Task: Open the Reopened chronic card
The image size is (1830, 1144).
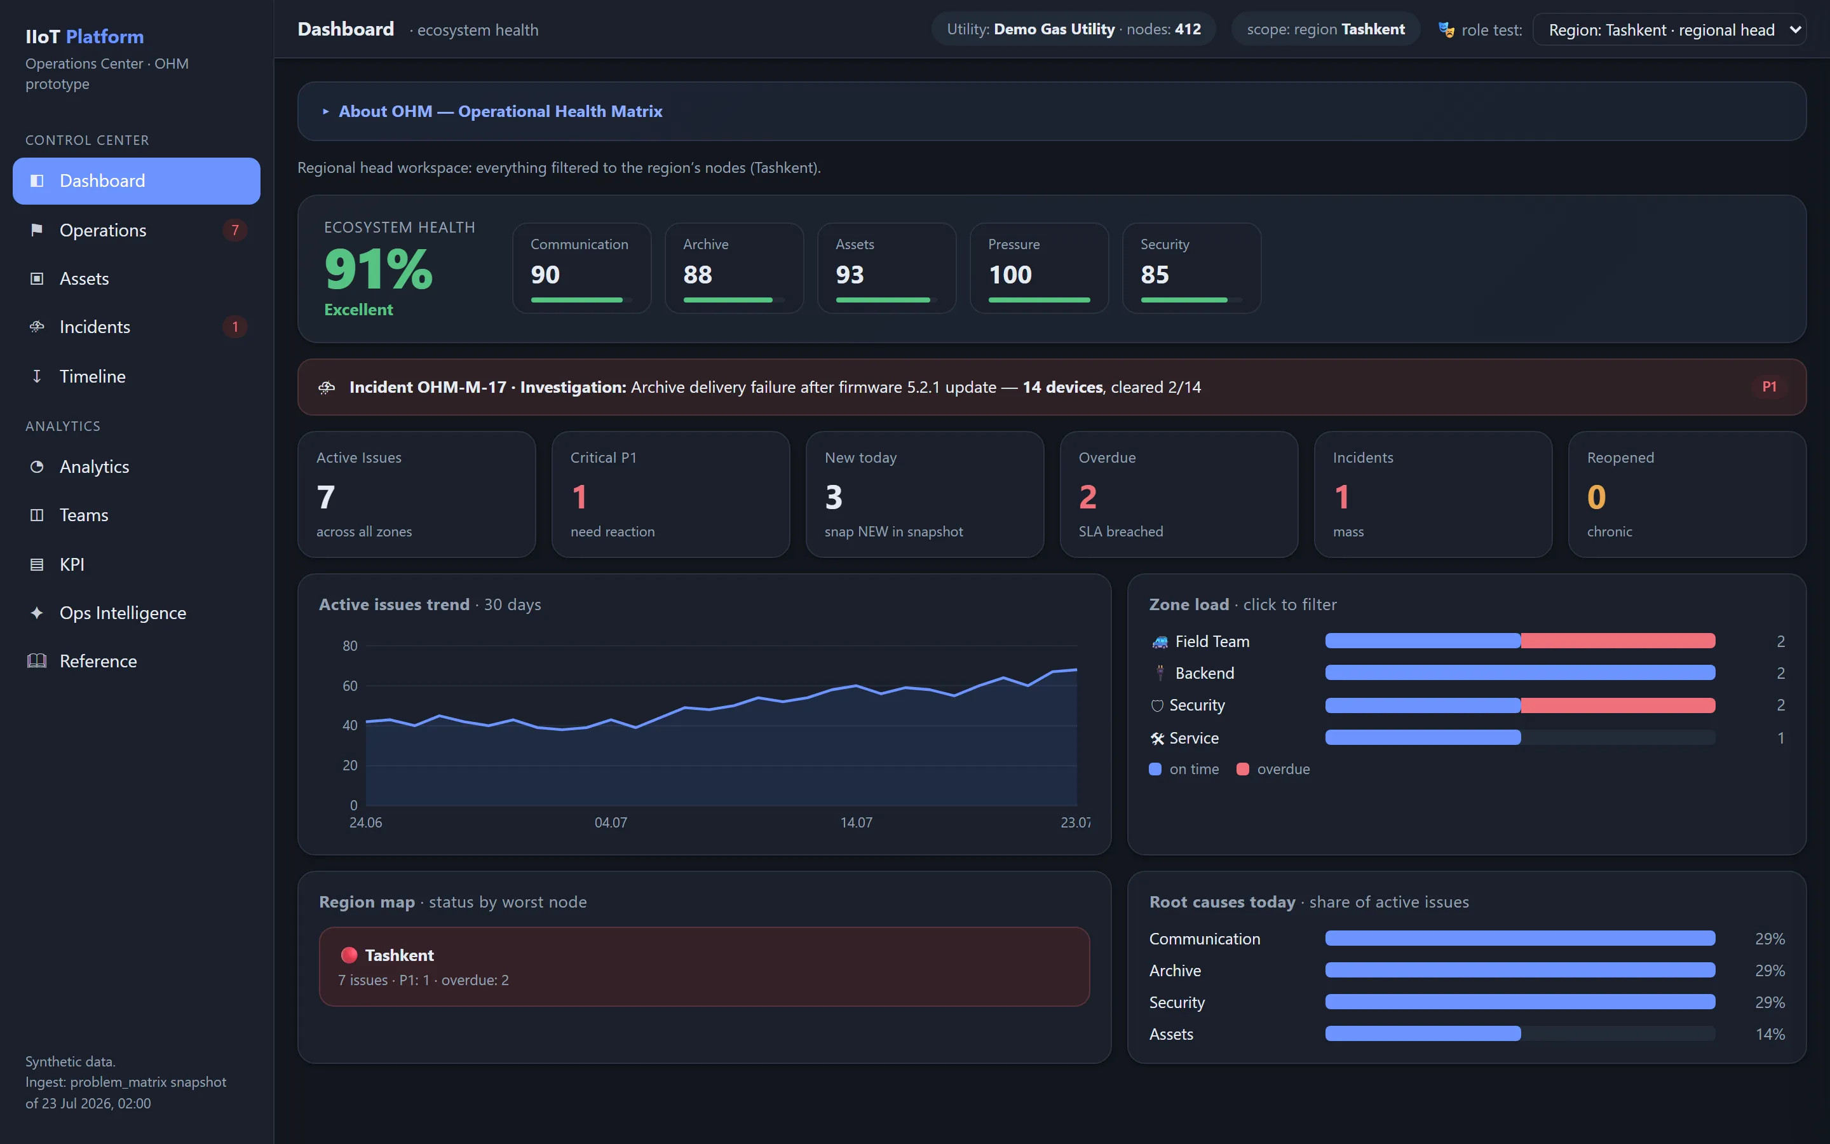Action: coord(1687,495)
